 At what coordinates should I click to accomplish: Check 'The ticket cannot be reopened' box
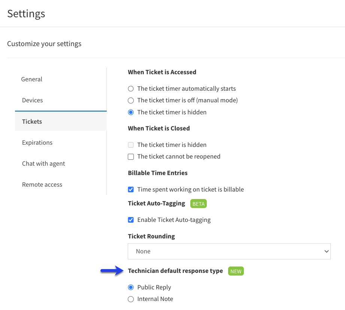click(x=131, y=157)
